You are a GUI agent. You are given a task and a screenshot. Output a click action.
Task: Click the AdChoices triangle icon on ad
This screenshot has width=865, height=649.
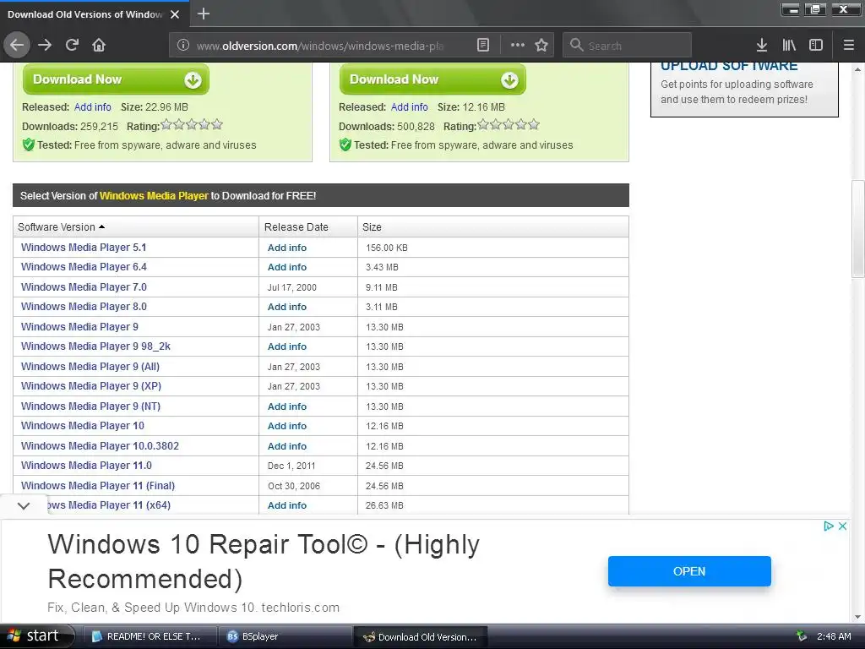[x=828, y=526]
